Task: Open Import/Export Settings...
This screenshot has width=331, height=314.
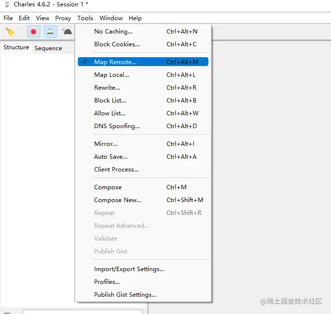Action: tap(143, 269)
